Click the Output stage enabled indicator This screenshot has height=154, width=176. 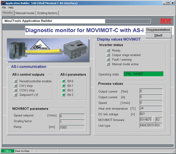(x=108, y=55)
